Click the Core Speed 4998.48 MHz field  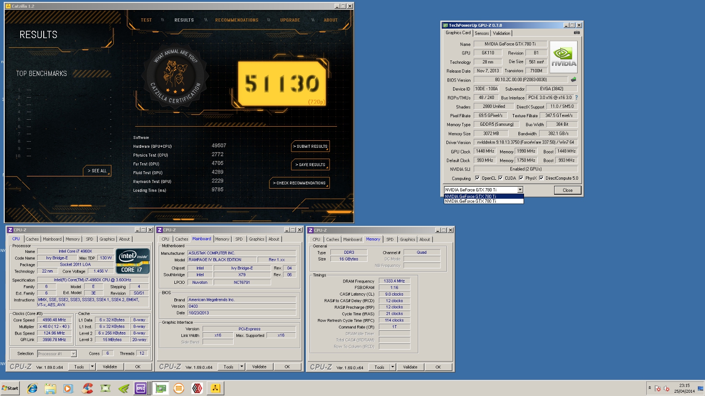55,320
